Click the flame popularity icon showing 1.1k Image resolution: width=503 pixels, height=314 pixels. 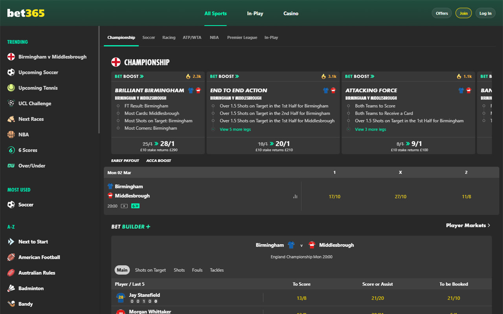tap(459, 76)
